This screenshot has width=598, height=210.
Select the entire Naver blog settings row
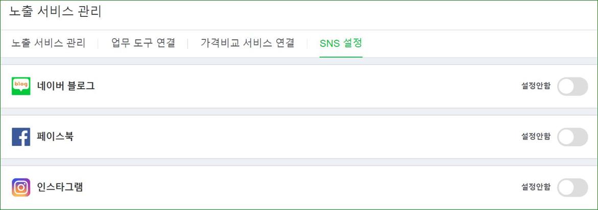299,86
